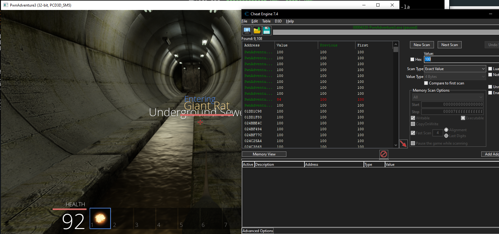Image resolution: width=499 pixels, height=234 pixels.
Task: Click the scan Value input field
Action: click(461, 59)
